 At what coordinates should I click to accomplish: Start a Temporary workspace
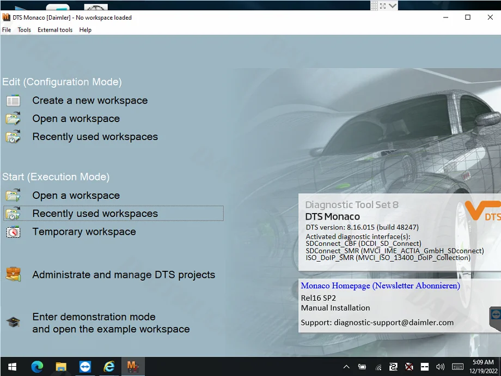click(84, 232)
